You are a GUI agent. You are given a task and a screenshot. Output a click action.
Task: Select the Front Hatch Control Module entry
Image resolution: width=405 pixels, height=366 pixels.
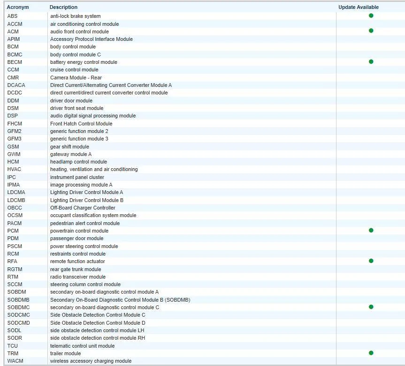pos(81,124)
